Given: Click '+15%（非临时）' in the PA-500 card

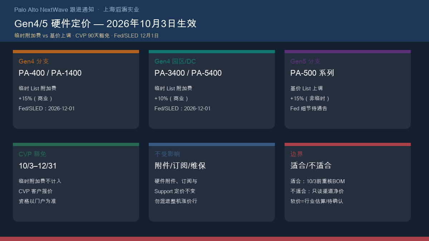Looking at the screenshot, I should tap(310, 99).
